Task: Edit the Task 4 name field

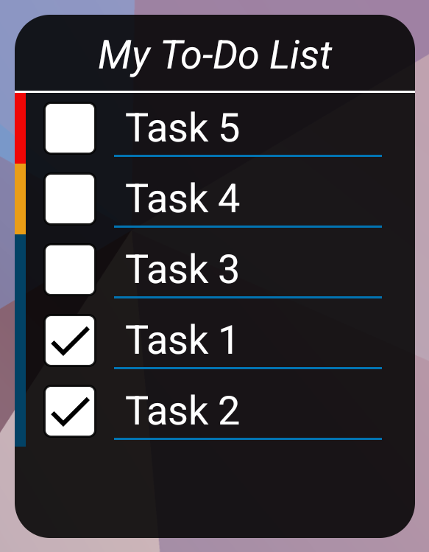Action: [248, 199]
